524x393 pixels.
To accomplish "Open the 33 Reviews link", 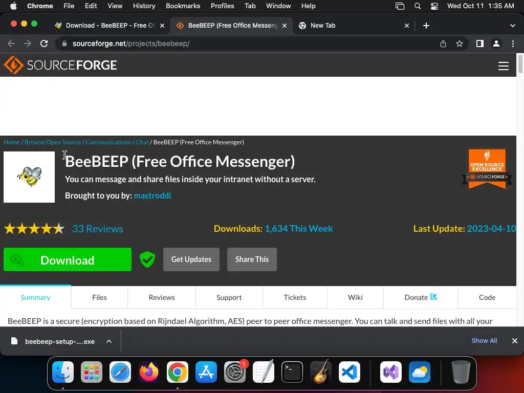I will [x=98, y=229].
